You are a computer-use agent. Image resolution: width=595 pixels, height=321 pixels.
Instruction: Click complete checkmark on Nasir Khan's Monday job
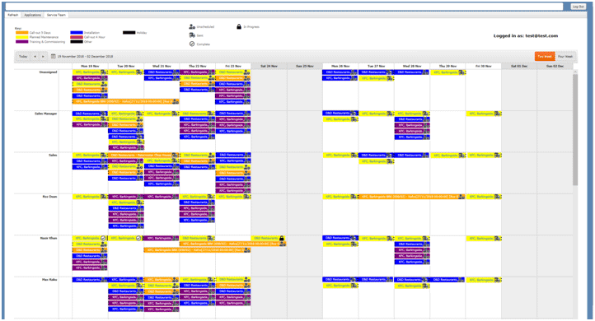(x=103, y=238)
